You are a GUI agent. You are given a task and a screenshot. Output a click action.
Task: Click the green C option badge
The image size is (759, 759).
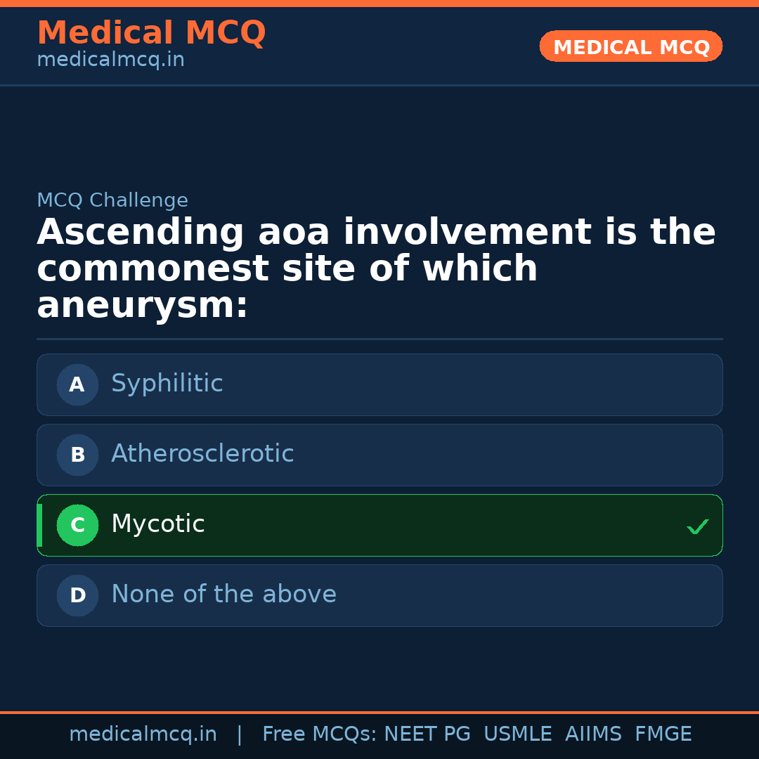[x=77, y=525]
